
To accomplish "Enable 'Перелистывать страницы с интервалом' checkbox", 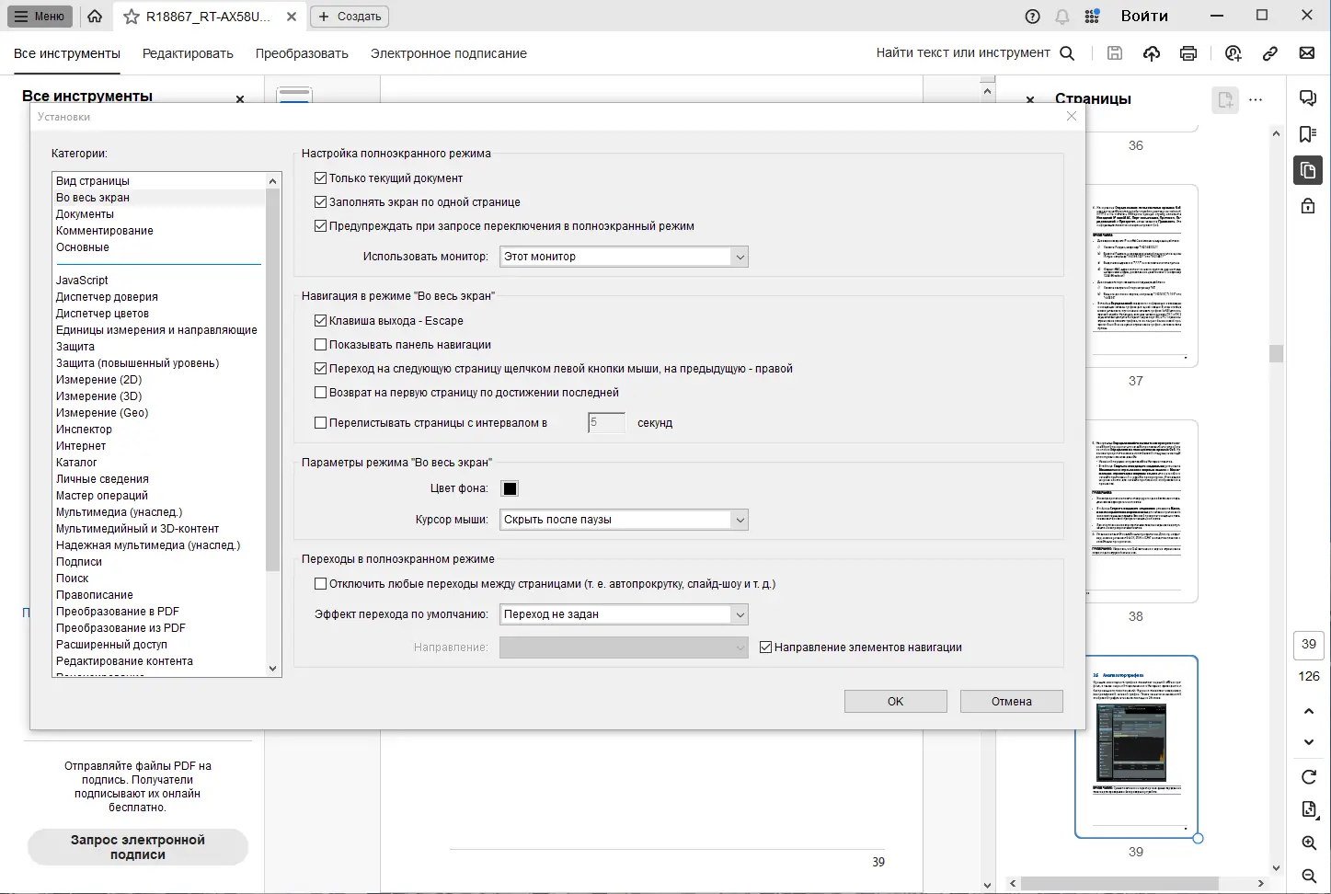I will tap(321, 423).
